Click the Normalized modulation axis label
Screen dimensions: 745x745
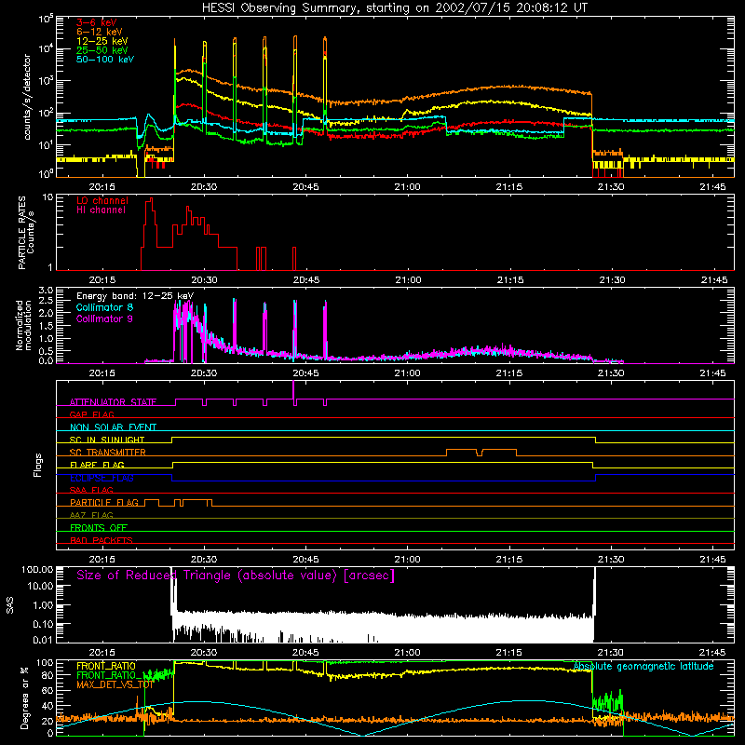24,325
